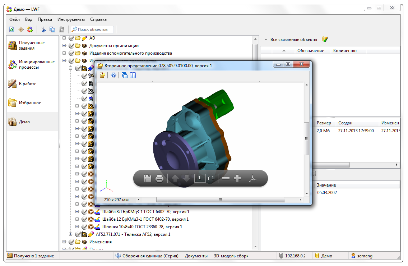The image size is (408, 266).
Task: Click the preview window horizontal scrollbar thumb
Action: pyautogui.click(x=221, y=199)
